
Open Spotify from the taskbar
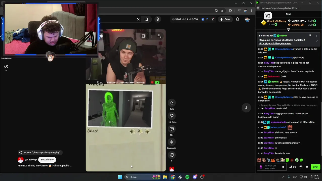tap(187, 177)
